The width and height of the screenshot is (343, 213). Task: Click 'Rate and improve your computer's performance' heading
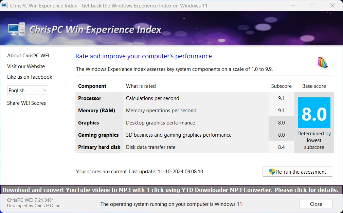coord(144,56)
